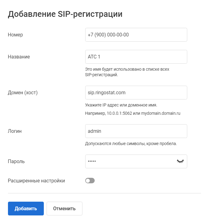209x224 pixels.
Task: Click the Логин field label
Action: [x=15, y=131]
